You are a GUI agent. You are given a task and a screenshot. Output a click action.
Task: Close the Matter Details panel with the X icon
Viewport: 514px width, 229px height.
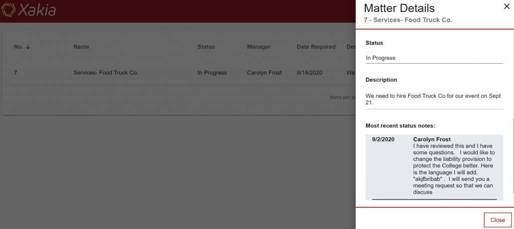click(506, 7)
